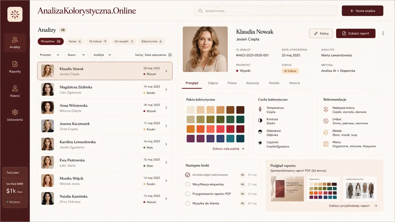The height and width of the screenshot is (222, 395).
Task: Open the Inspiracje stylizacyjne preview thumbnail
Action: (360, 188)
